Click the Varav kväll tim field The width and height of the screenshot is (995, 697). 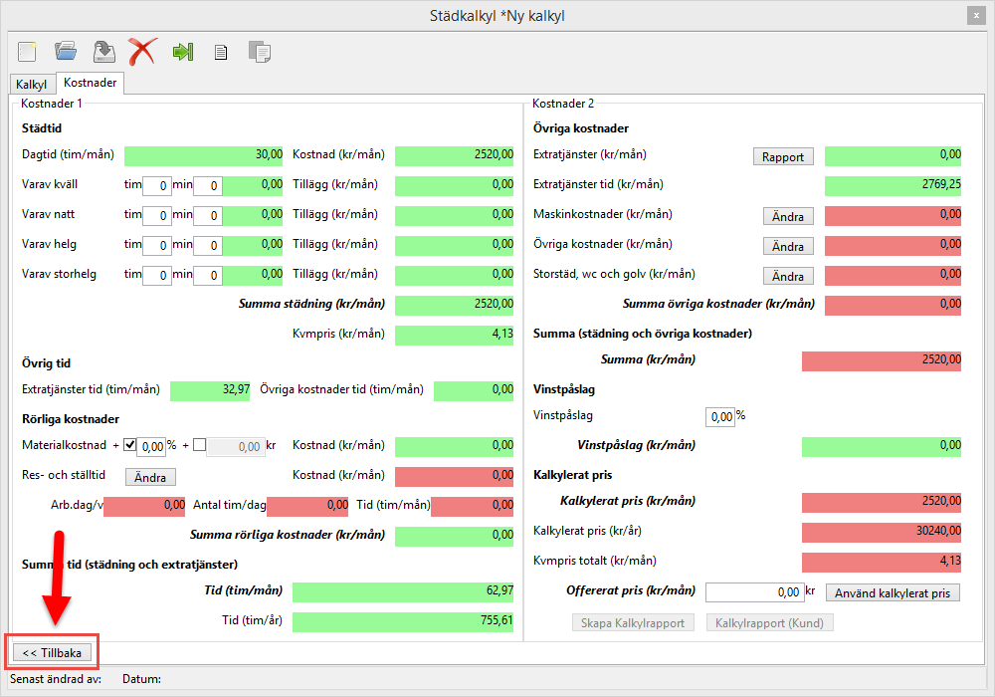pos(156,185)
